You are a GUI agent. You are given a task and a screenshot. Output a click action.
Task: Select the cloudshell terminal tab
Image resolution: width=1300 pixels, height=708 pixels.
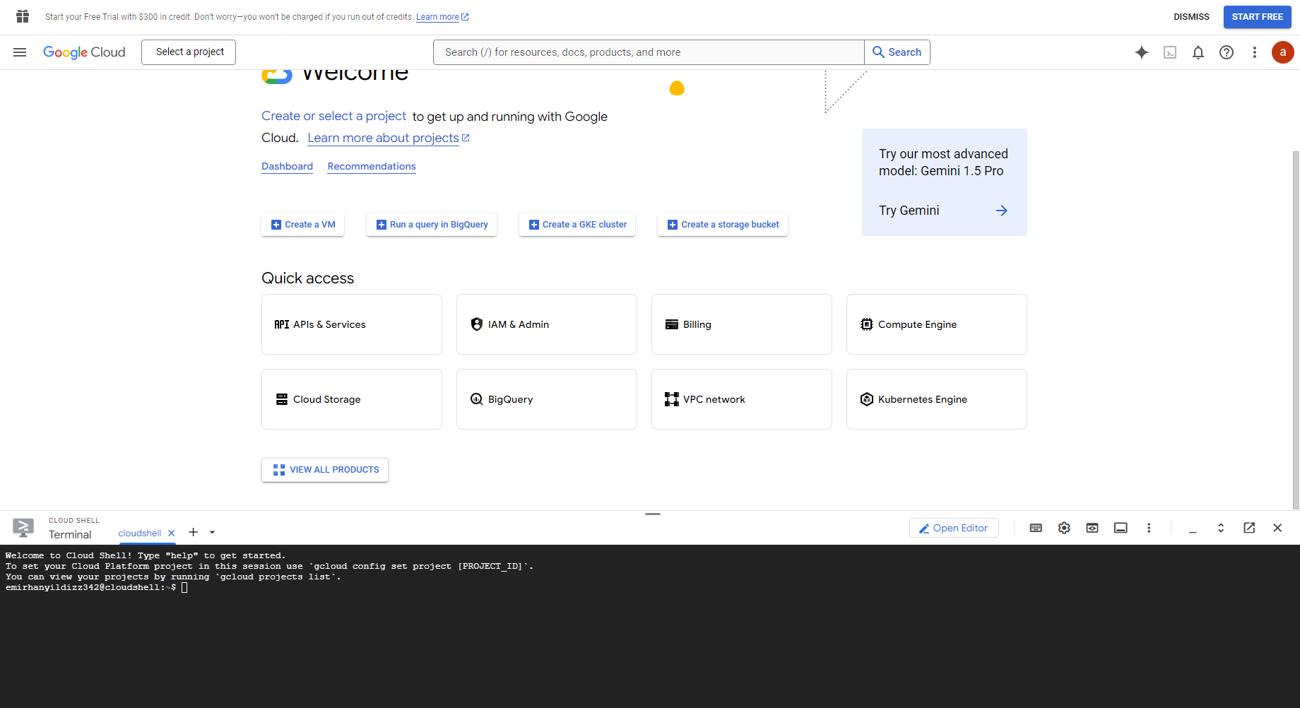tap(140, 533)
